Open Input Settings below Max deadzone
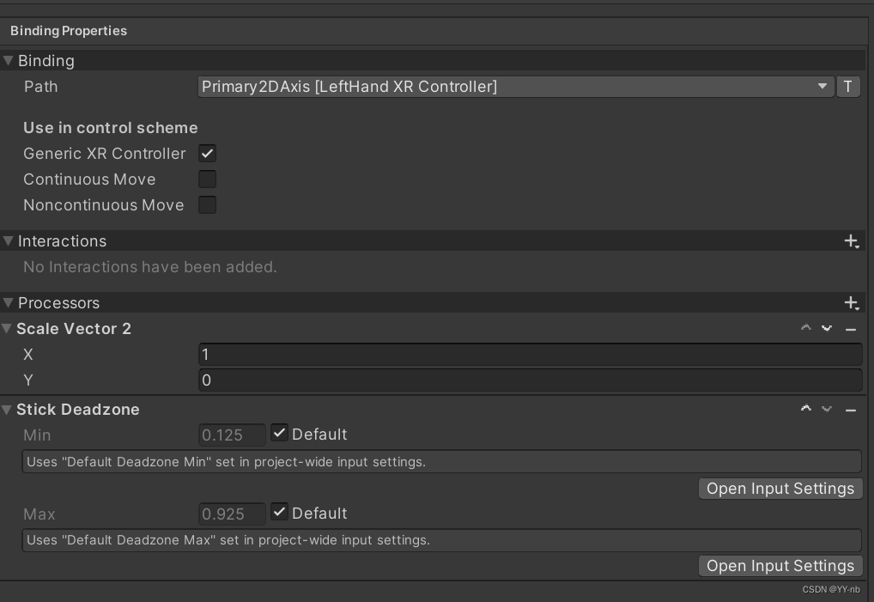Viewport: 874px width, 602px height. 780,566
